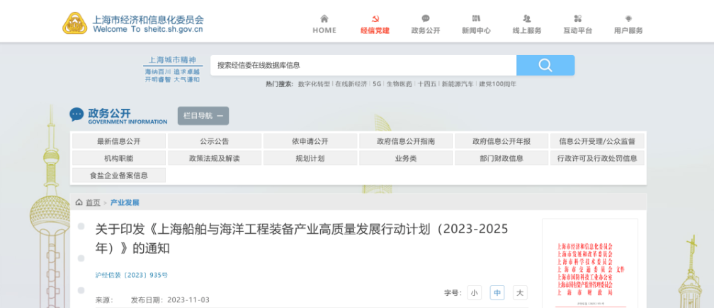Open the 新闻中心 news icon
This screenshot has width=714, height=308.
476,18
